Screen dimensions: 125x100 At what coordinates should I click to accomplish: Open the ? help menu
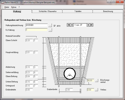pos(19,7)
